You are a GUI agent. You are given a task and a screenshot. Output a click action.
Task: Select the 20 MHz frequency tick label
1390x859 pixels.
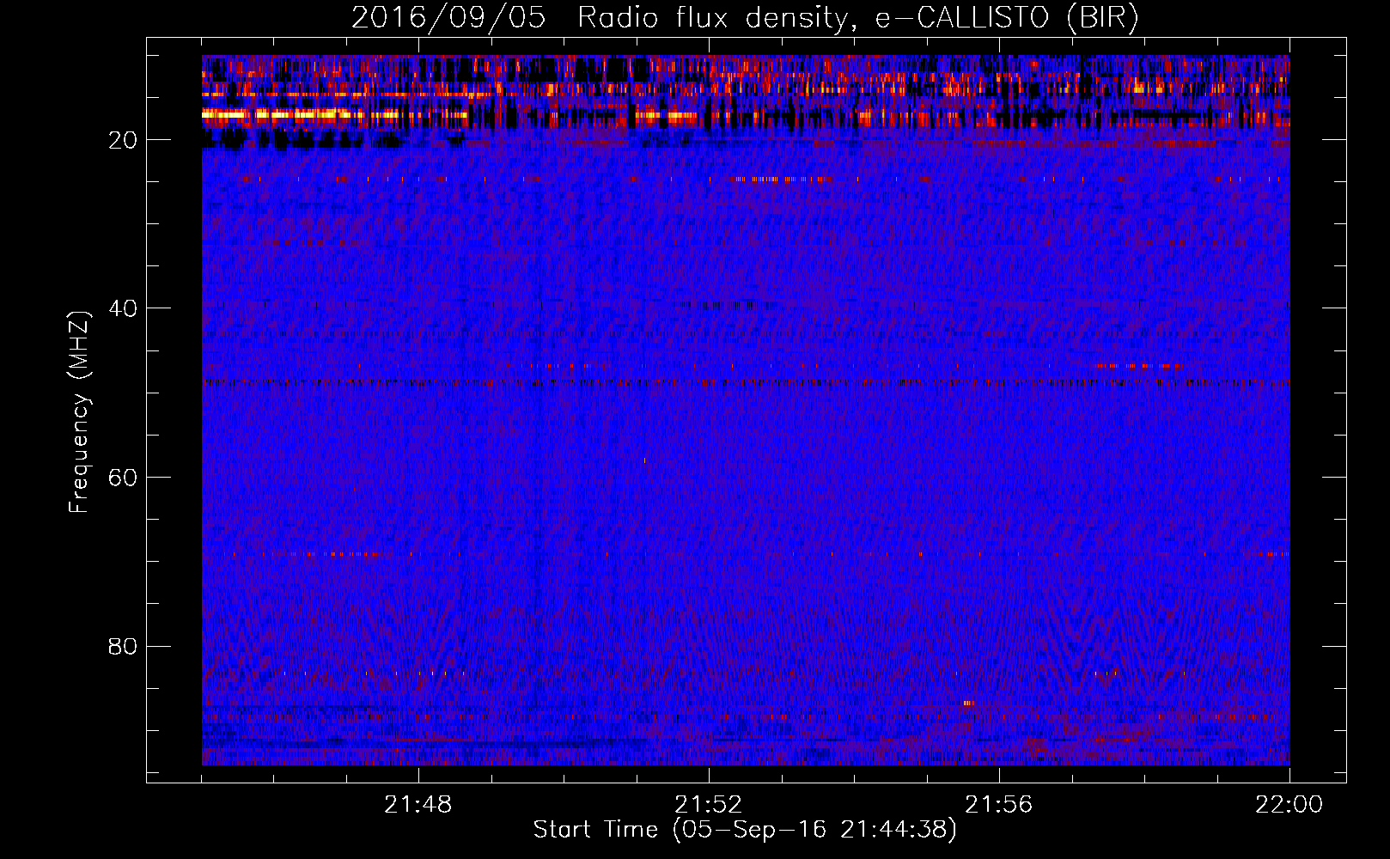(123, 140)
